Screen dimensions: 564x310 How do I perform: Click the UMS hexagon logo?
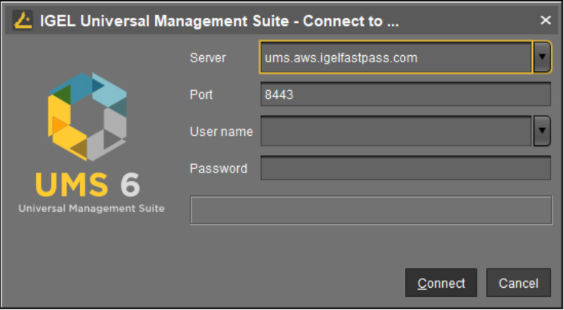pyautogui.click(x=87, y=117)
